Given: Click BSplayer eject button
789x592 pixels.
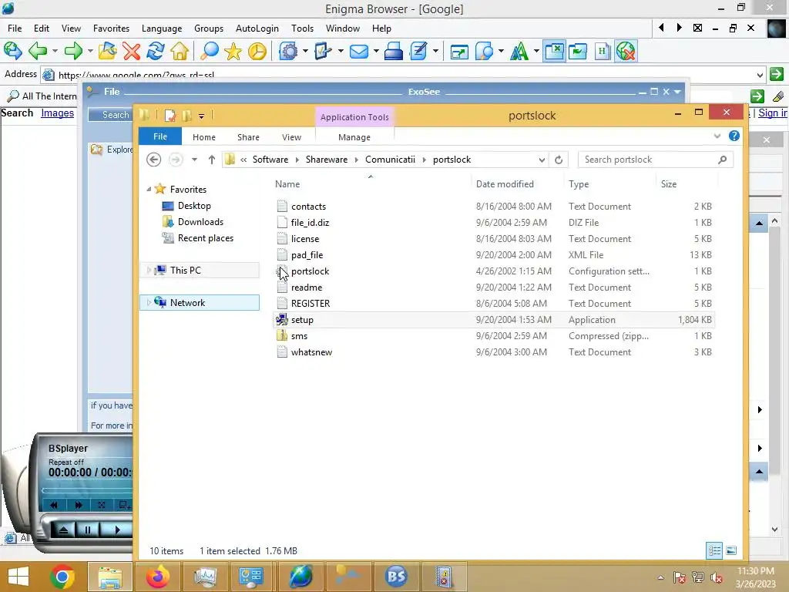Looking at the screenshot, I should coord(63,530).
